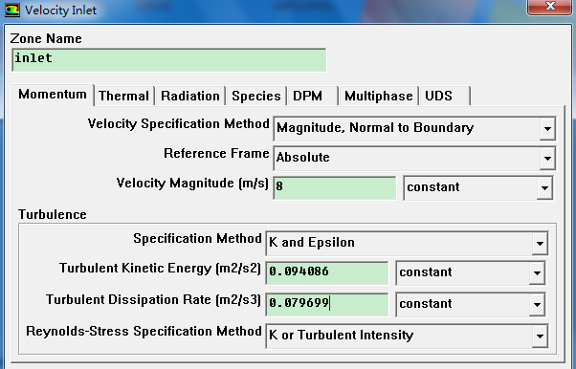Expand the Reference Frame dropdown

point(414,158)
